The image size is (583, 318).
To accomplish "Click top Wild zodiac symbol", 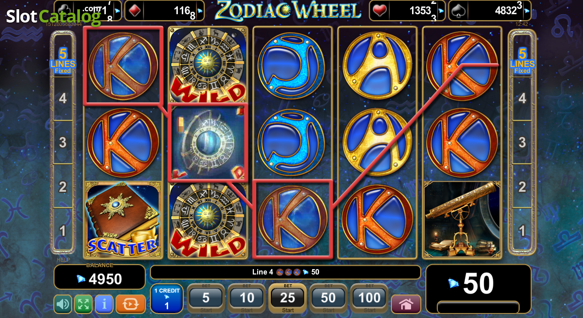I will pyautogui.click(x=207, y=66).
